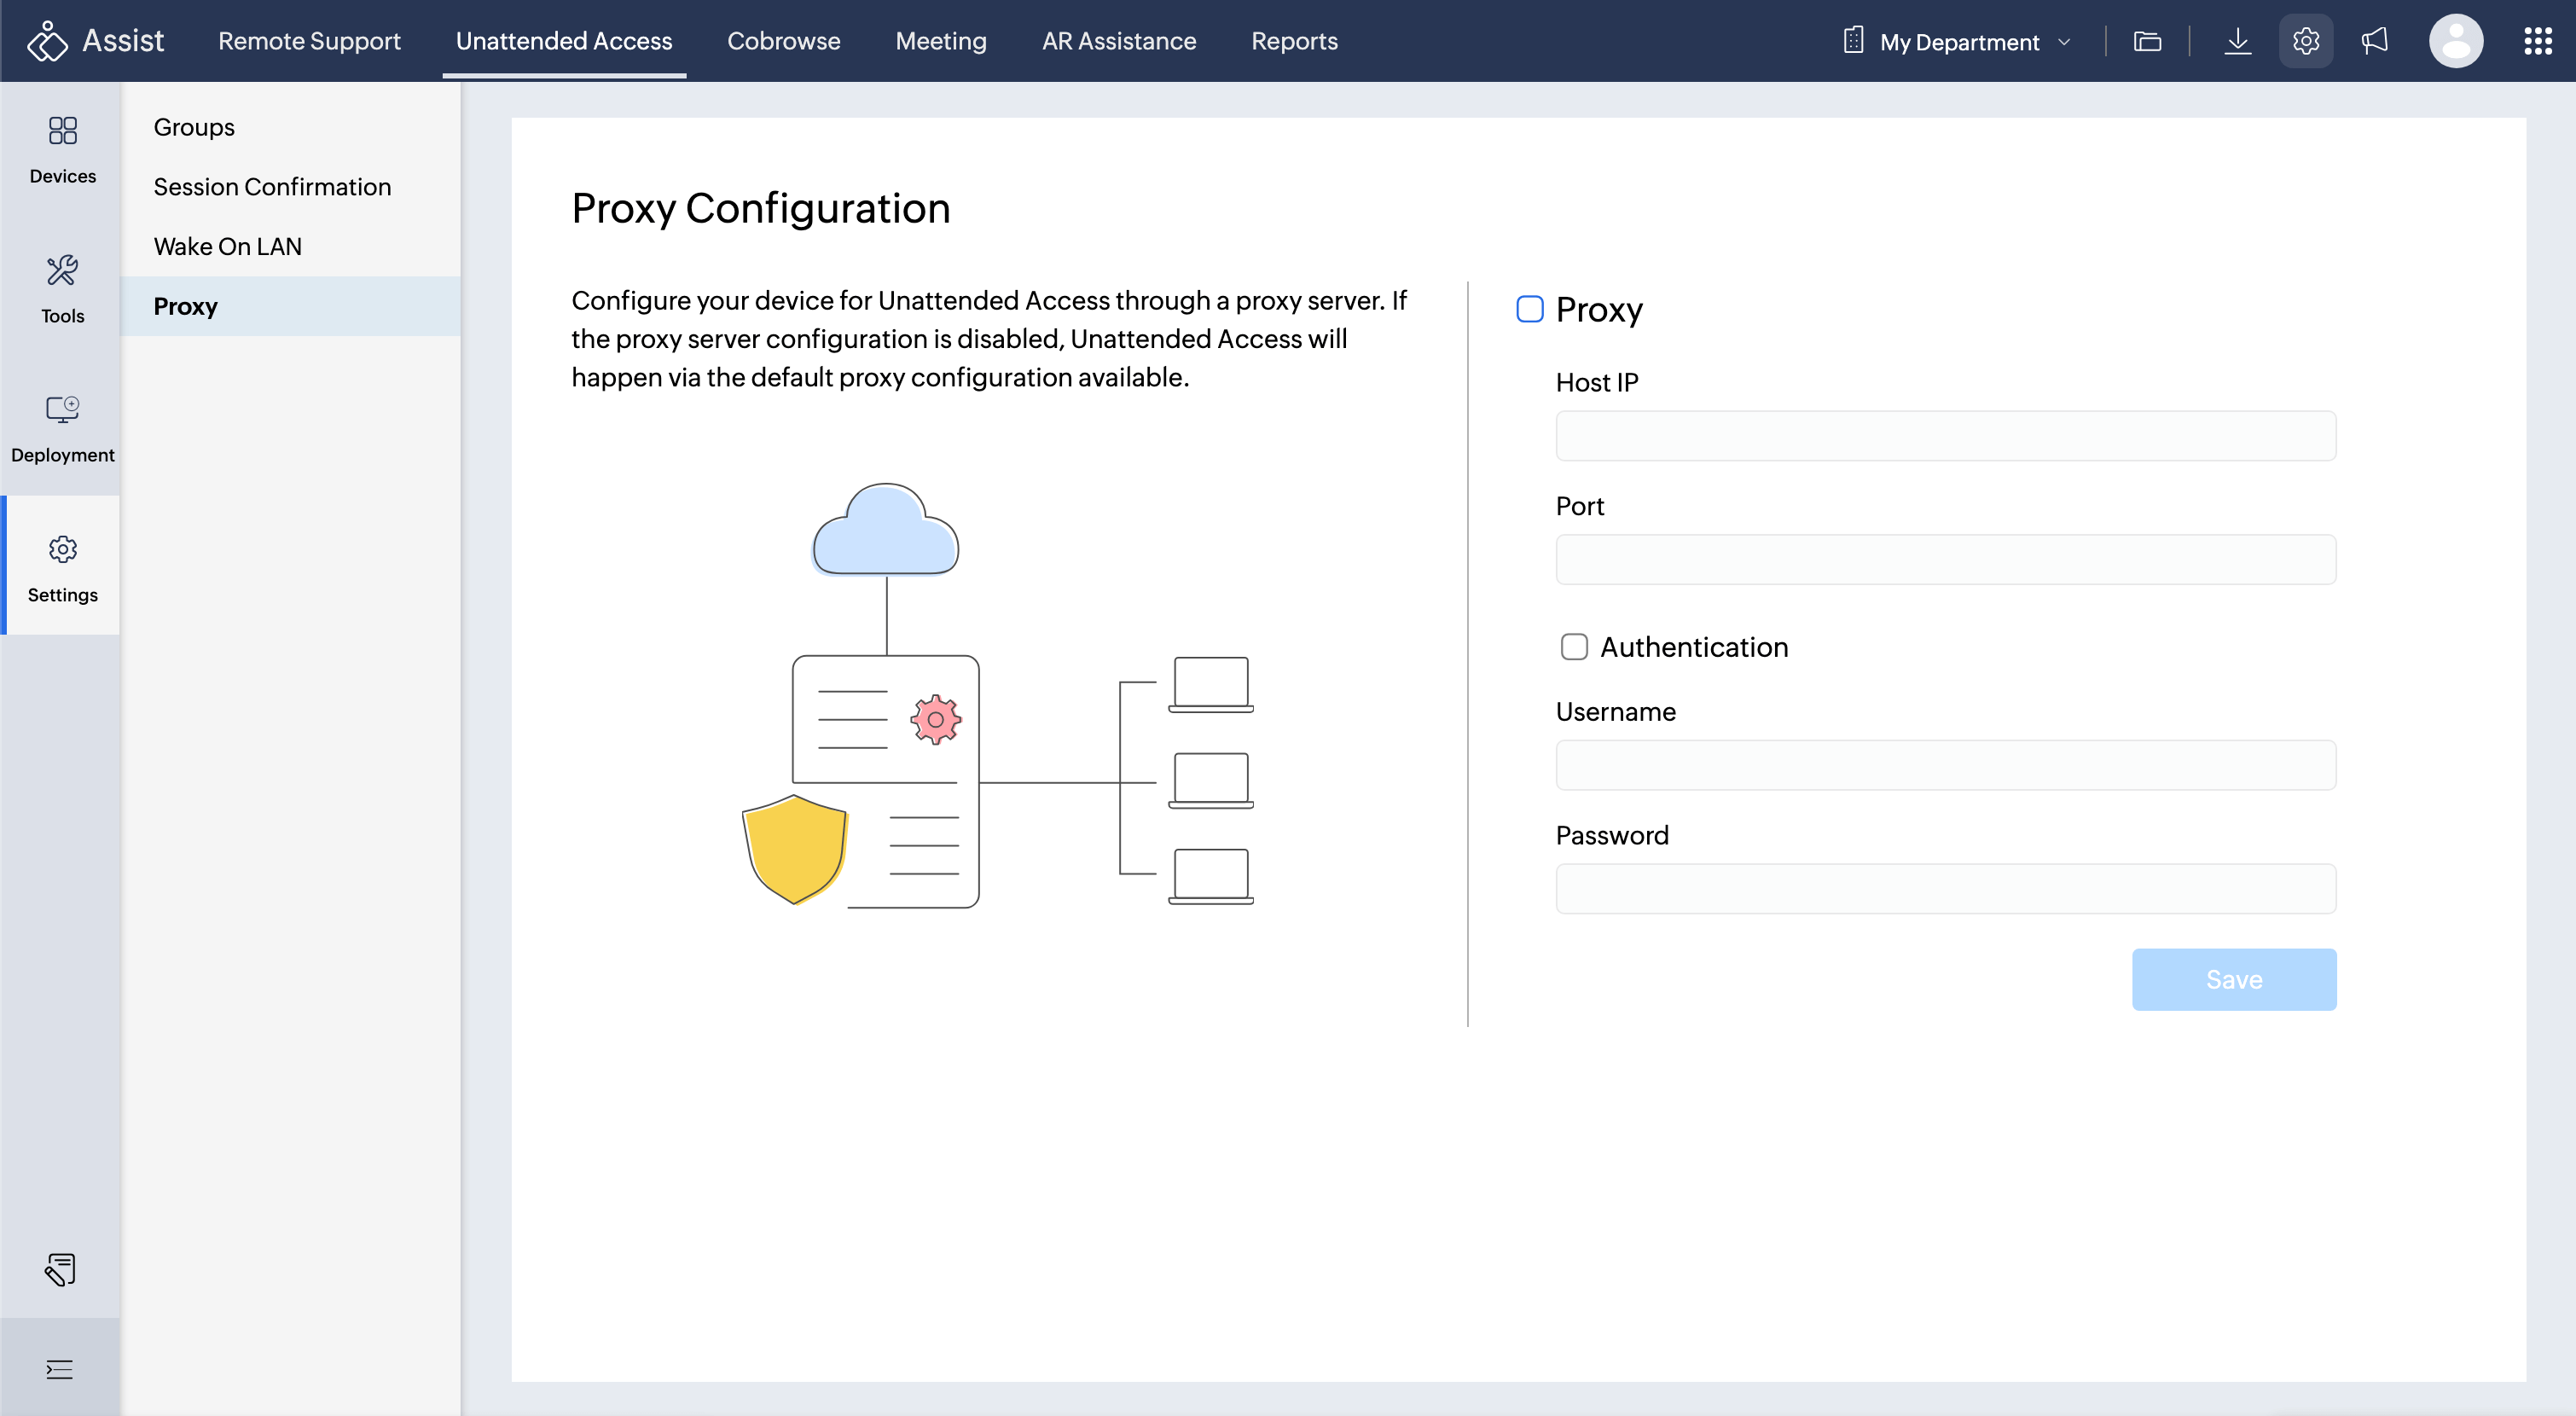Open the announcements megaphone icon

[x=2374, y=41]
